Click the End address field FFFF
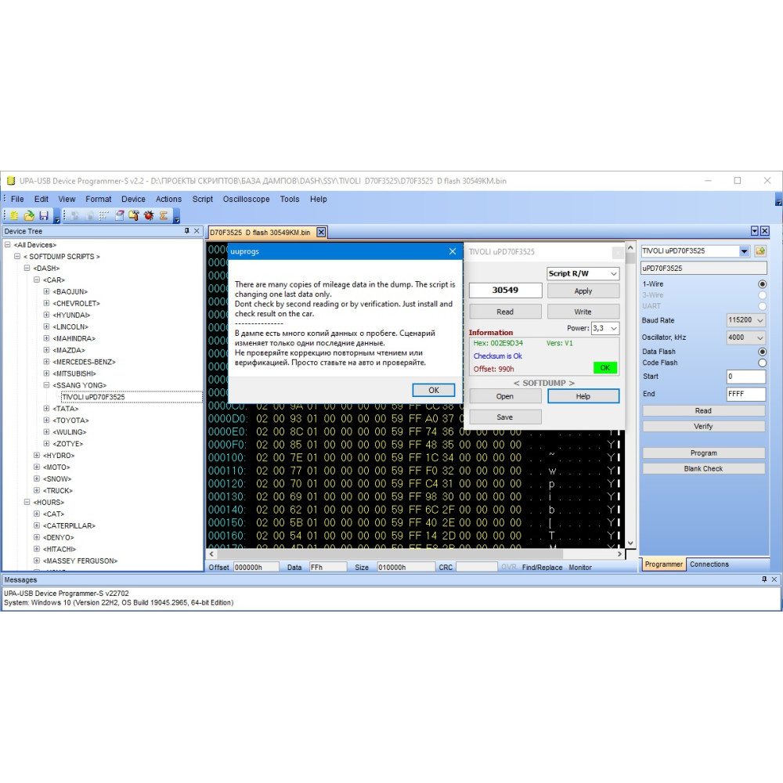 click(745, 394)
